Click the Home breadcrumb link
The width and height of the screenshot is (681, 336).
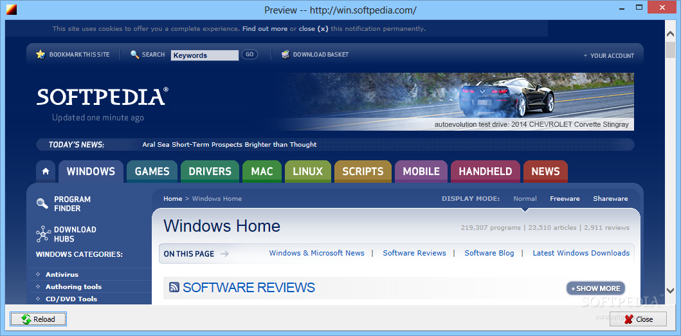coord(172,199)
